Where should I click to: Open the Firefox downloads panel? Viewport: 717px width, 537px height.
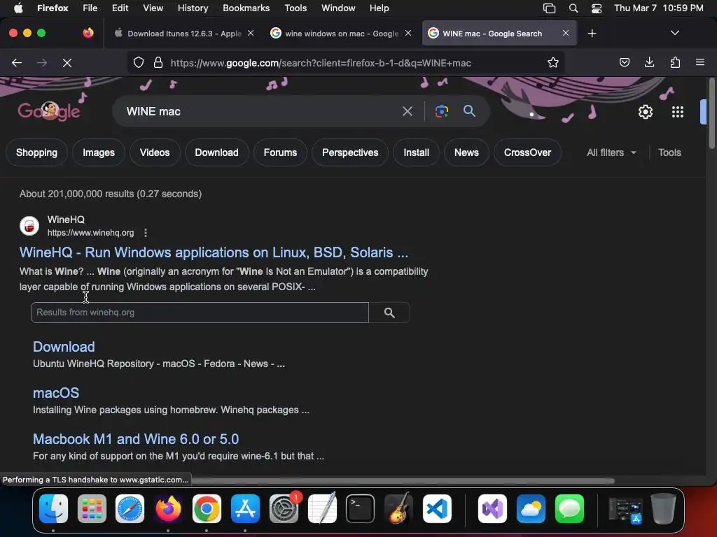pyautogui.click(x=649, y=62)
